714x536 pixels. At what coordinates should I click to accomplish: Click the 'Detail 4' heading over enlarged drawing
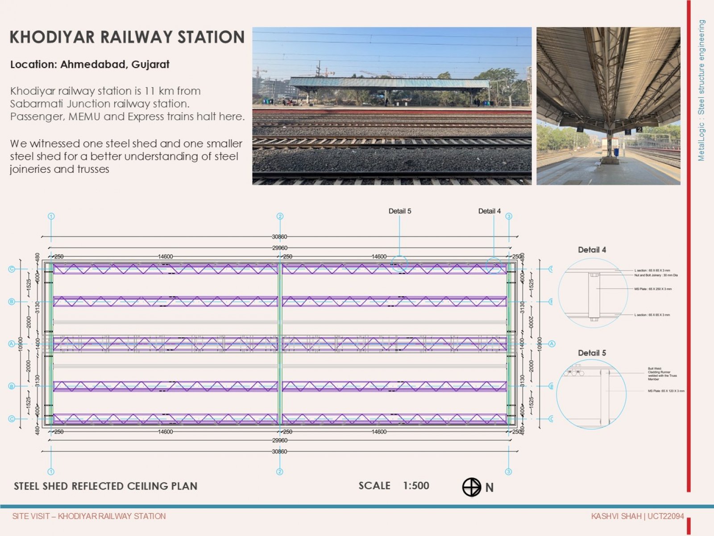[592, 250]
